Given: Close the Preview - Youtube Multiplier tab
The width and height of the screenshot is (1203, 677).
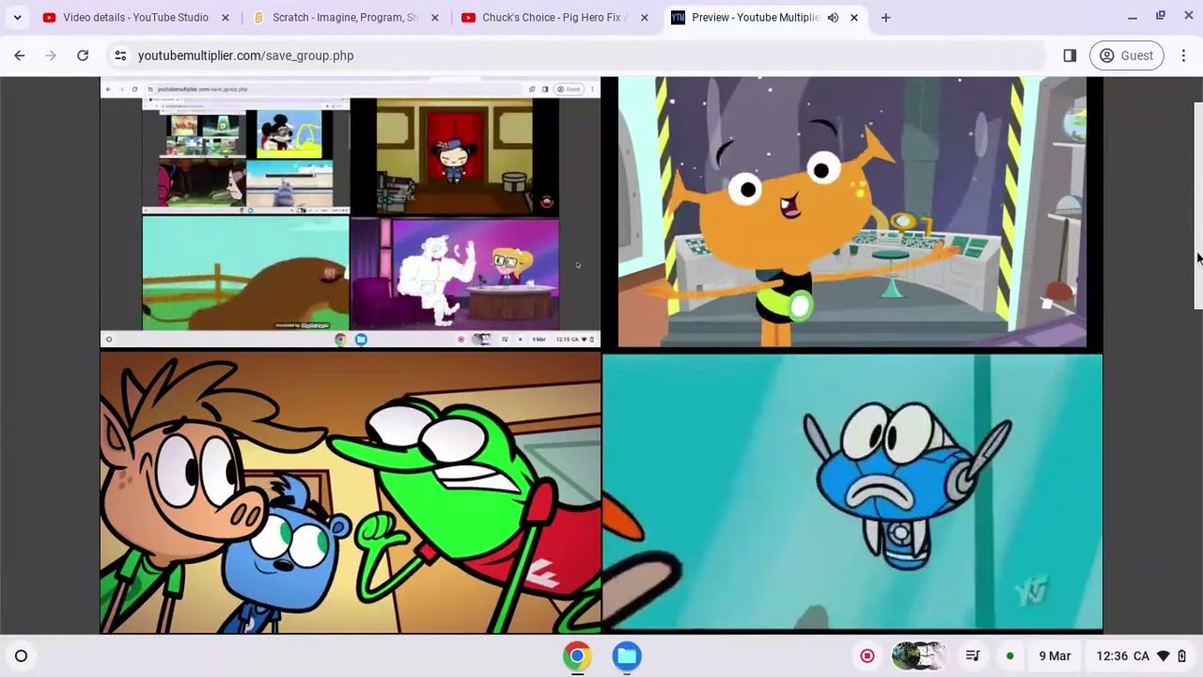Looking at the screenshot, I should [853, 18].
